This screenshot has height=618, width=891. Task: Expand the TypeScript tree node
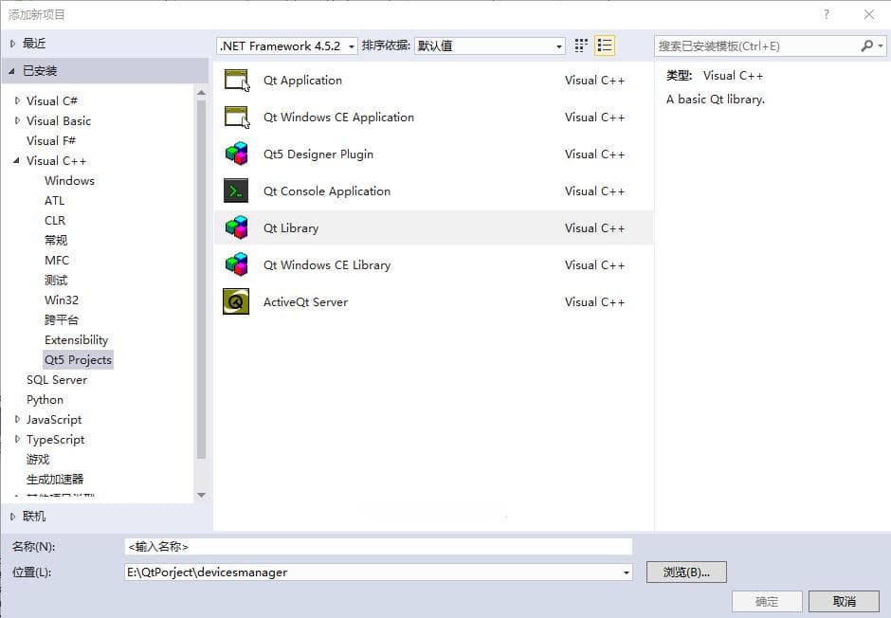click(17, 439)
